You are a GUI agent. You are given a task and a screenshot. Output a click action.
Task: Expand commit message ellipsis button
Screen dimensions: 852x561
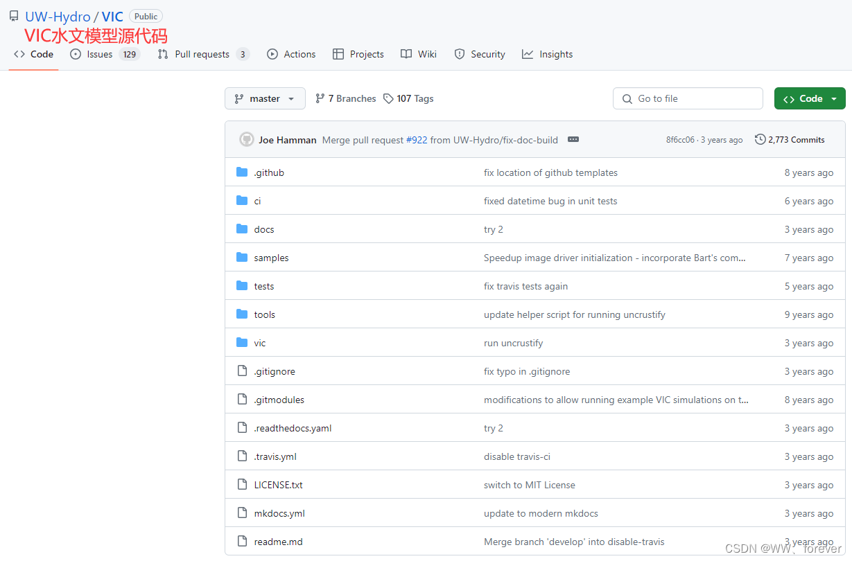(x=573, y=139)
